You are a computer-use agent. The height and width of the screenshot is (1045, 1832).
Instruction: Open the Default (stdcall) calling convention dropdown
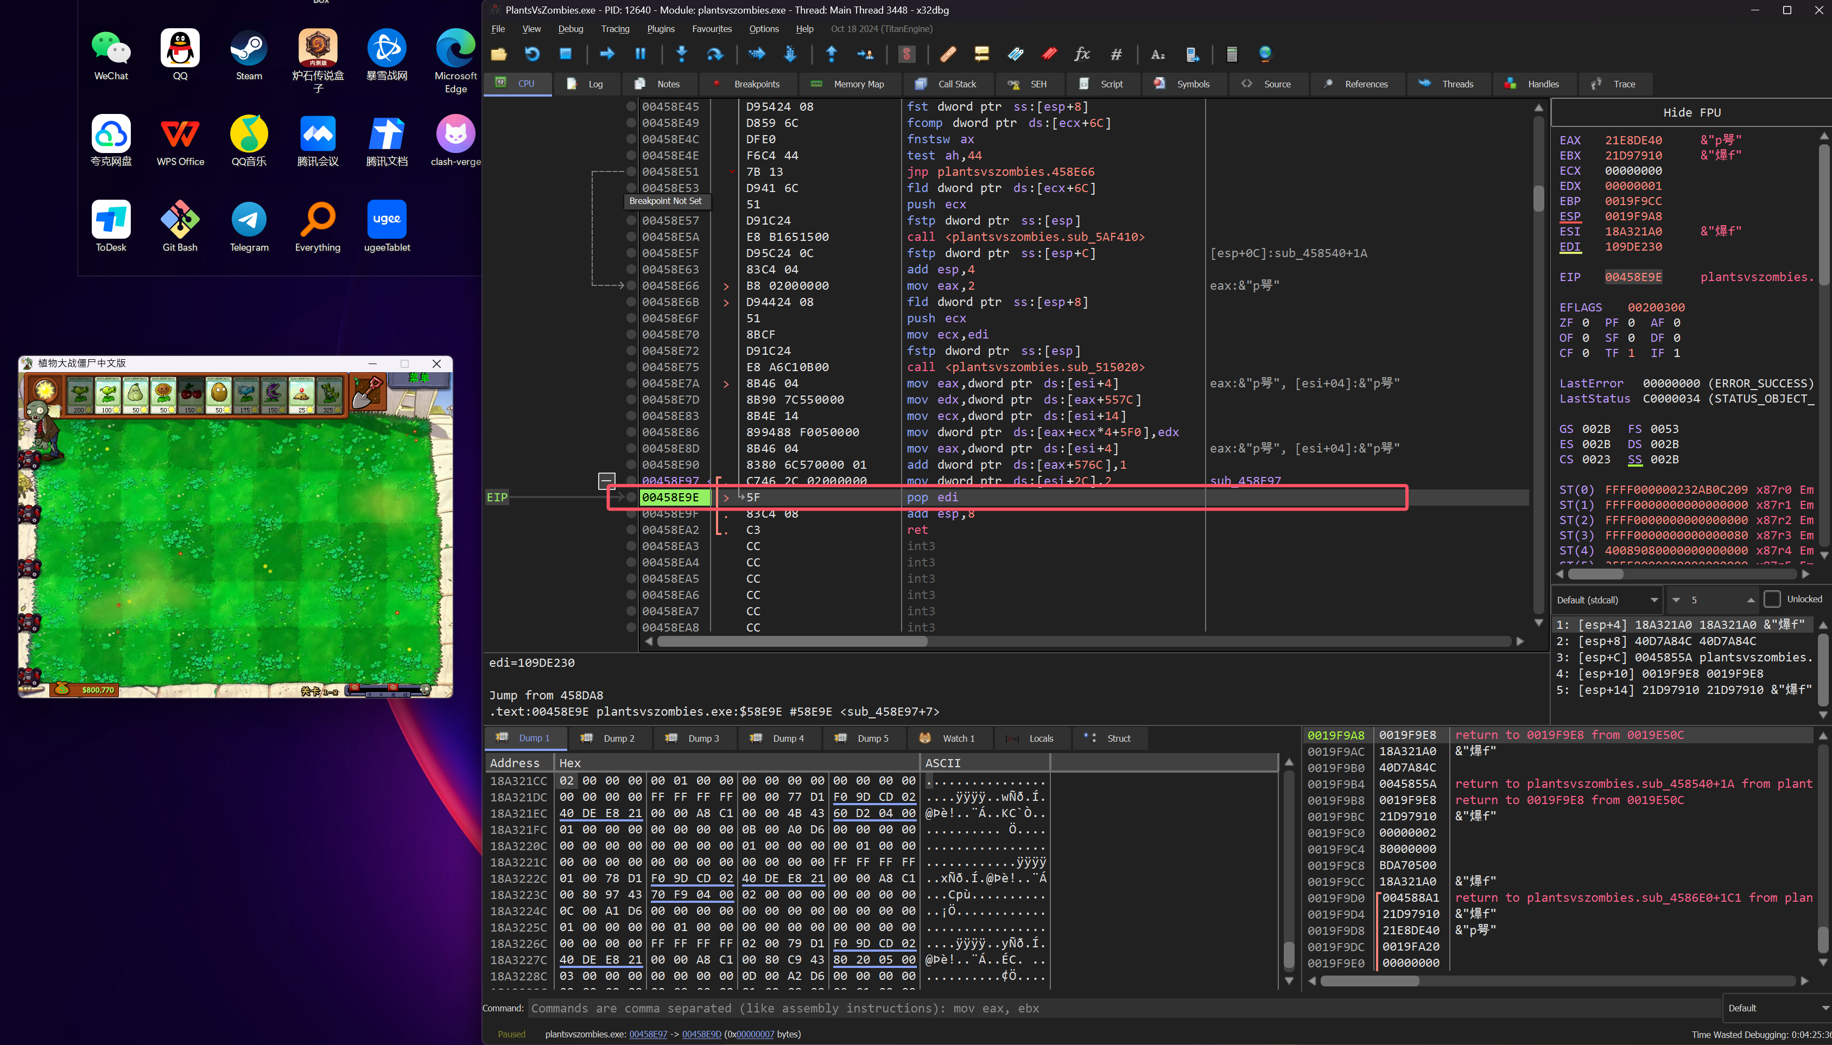coord(1607,600)
